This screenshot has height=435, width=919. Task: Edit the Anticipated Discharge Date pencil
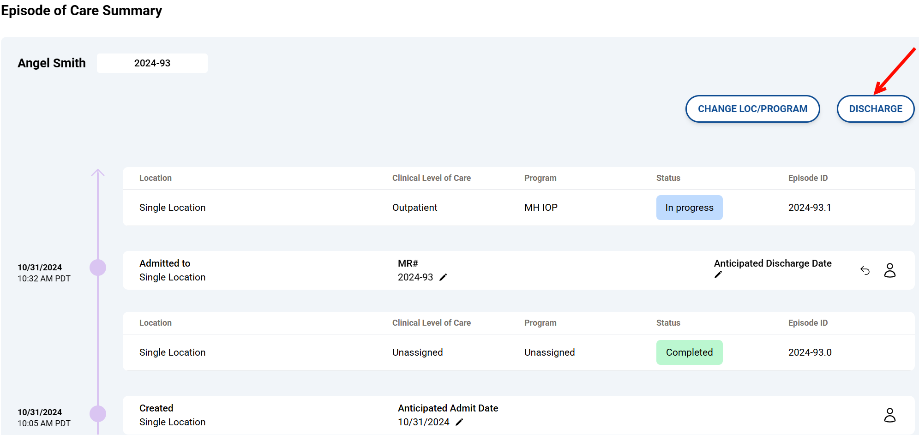(718, 275)
